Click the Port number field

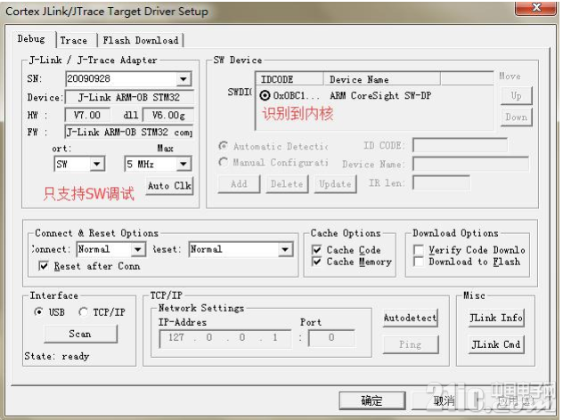pos(331,338)
